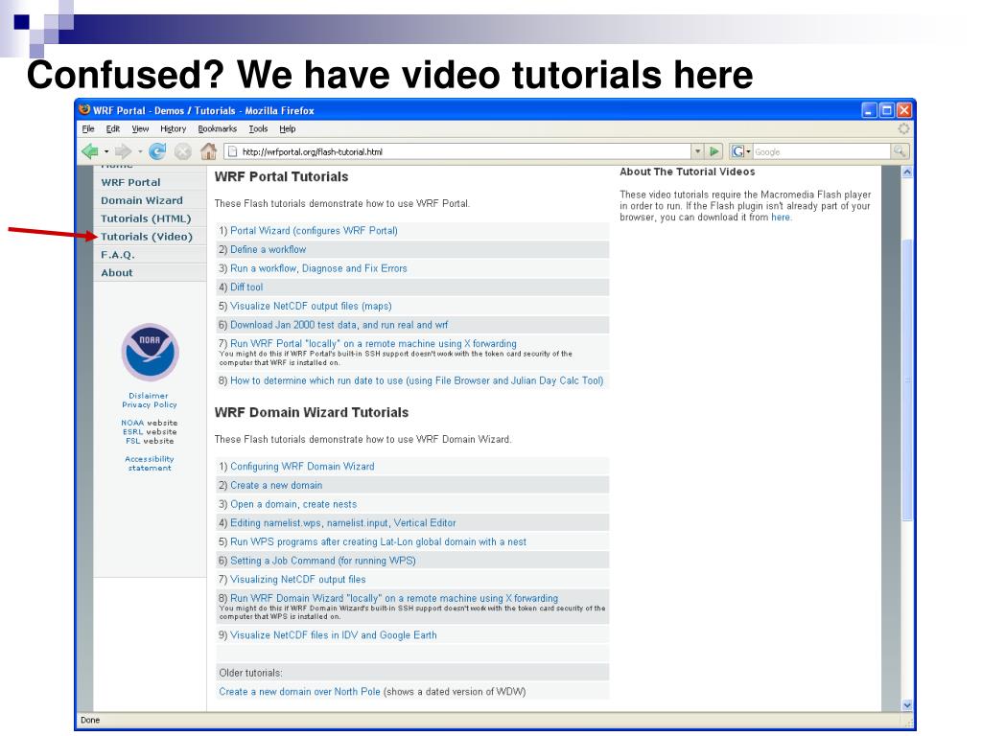Open Domain Wizard in sidebar navigation
The width and height of the screenshot is (982, 736).
pyautogui.click(x=142, y=200)
